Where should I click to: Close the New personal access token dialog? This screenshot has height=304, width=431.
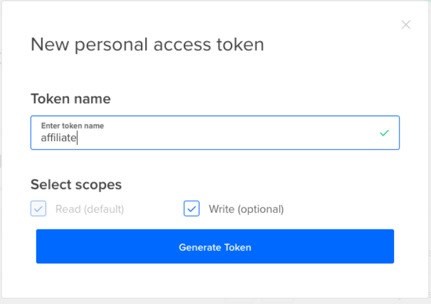pos(406,25)
